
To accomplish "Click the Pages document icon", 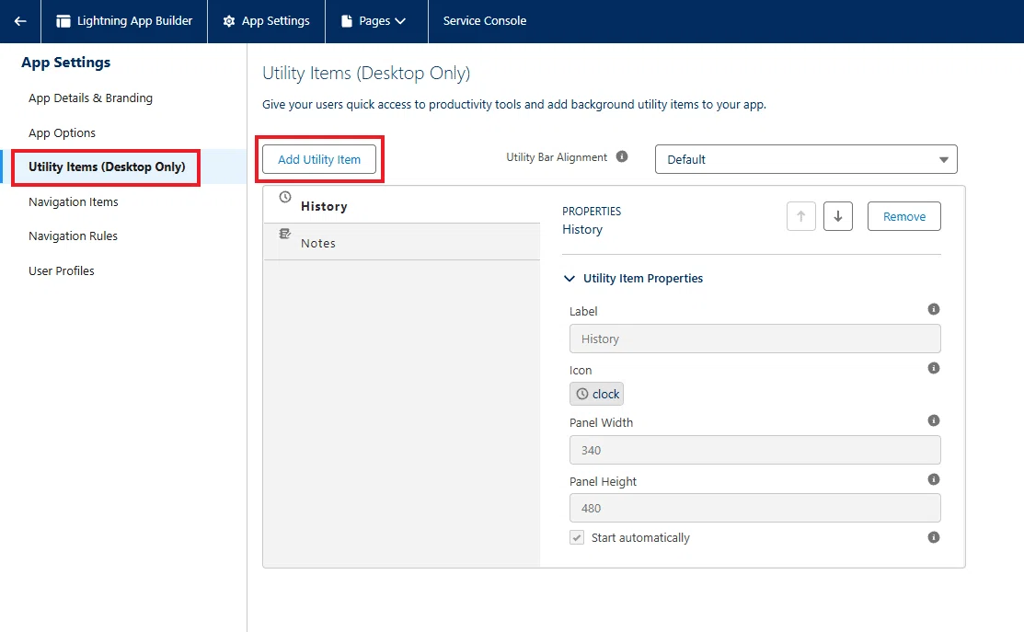I will pos(347,21).
